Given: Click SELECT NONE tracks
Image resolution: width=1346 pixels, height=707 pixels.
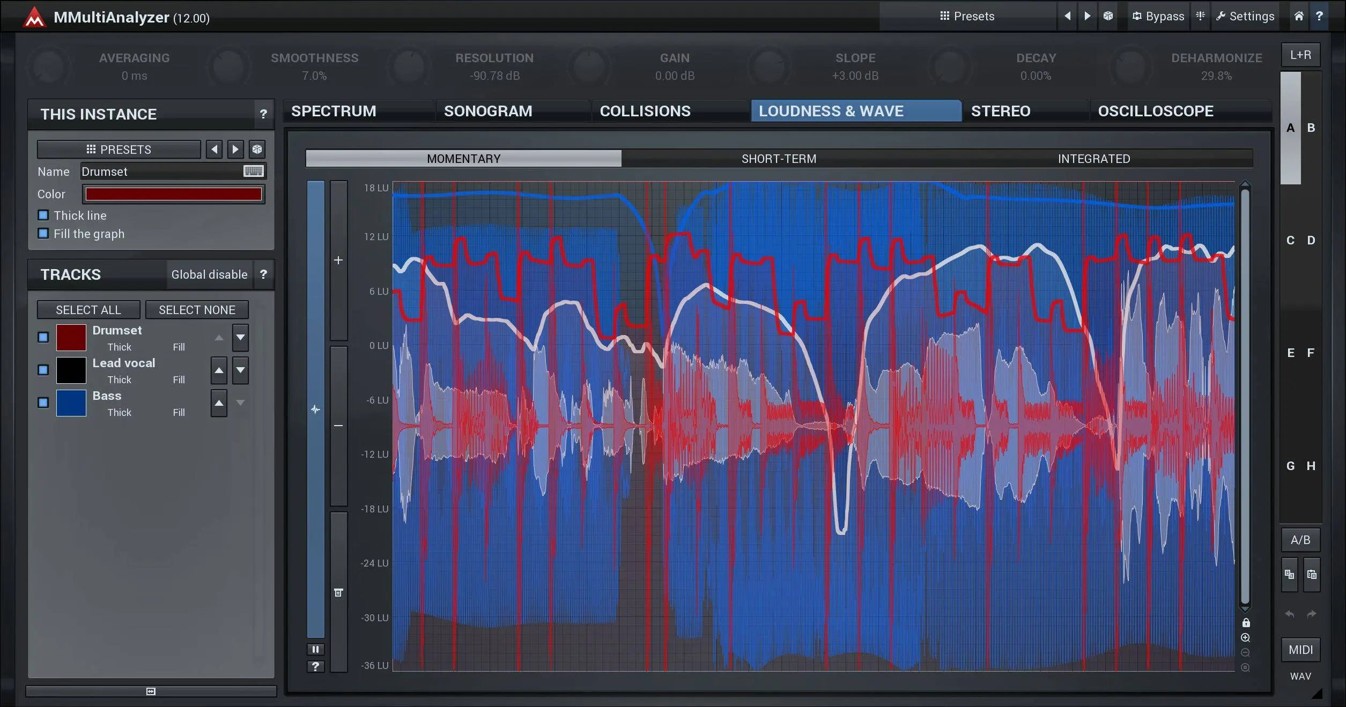Looking at the screenshot, I should click(197, 310).
